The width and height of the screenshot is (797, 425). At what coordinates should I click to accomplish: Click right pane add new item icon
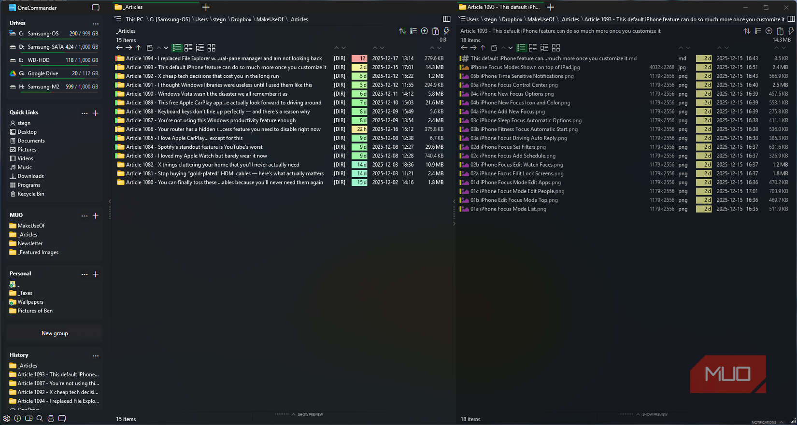click(769, 31)
